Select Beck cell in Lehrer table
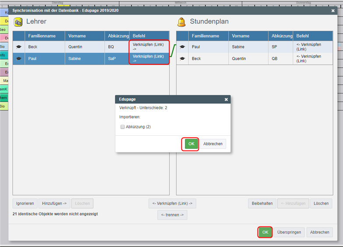Viewport: 343px width, 247px height. [45, 47]
